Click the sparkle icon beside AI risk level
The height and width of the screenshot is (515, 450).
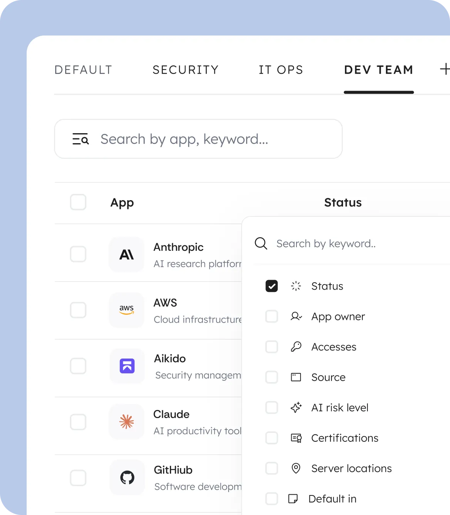coord(296,407)
